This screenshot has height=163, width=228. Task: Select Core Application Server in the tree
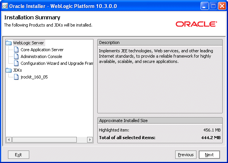pyautogui.click(x=42, y=50)
